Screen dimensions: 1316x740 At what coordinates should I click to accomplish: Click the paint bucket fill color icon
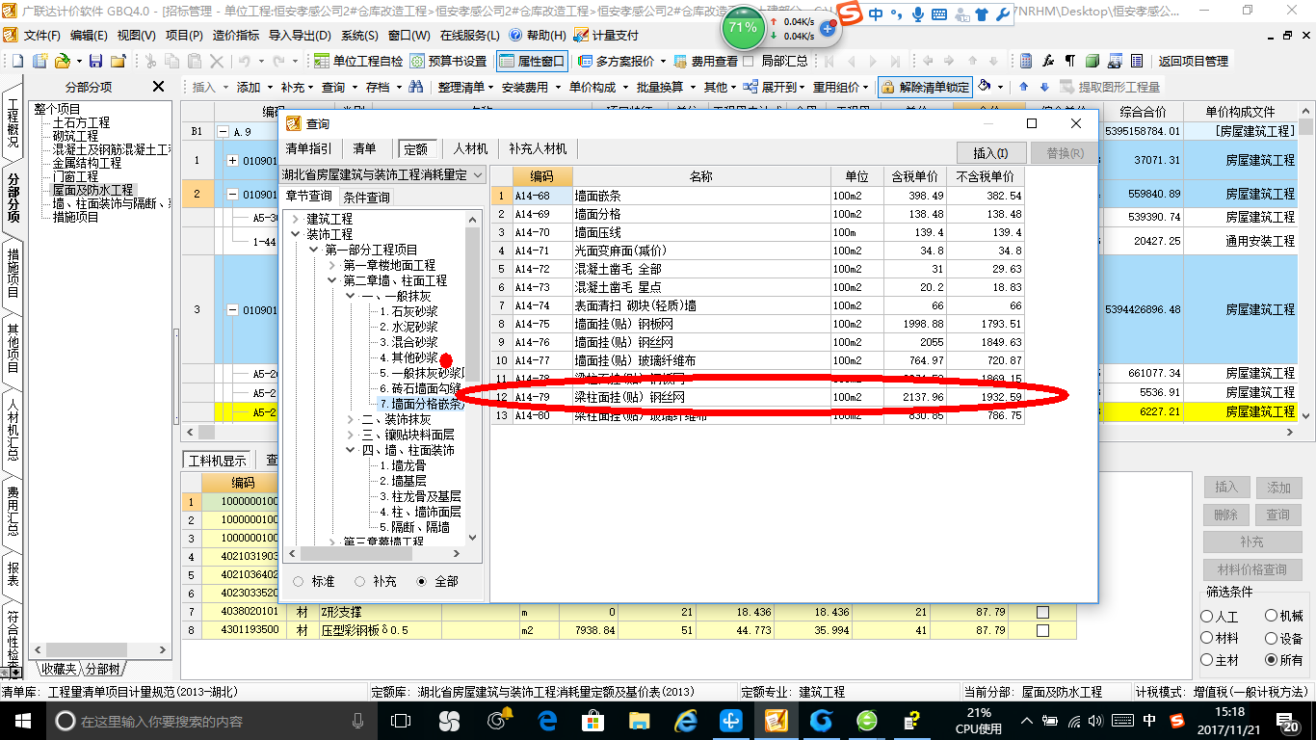tap(985, 87)
